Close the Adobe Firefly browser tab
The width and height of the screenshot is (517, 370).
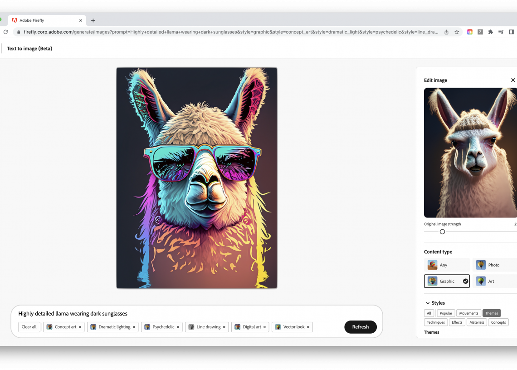[x=81, y=20]
